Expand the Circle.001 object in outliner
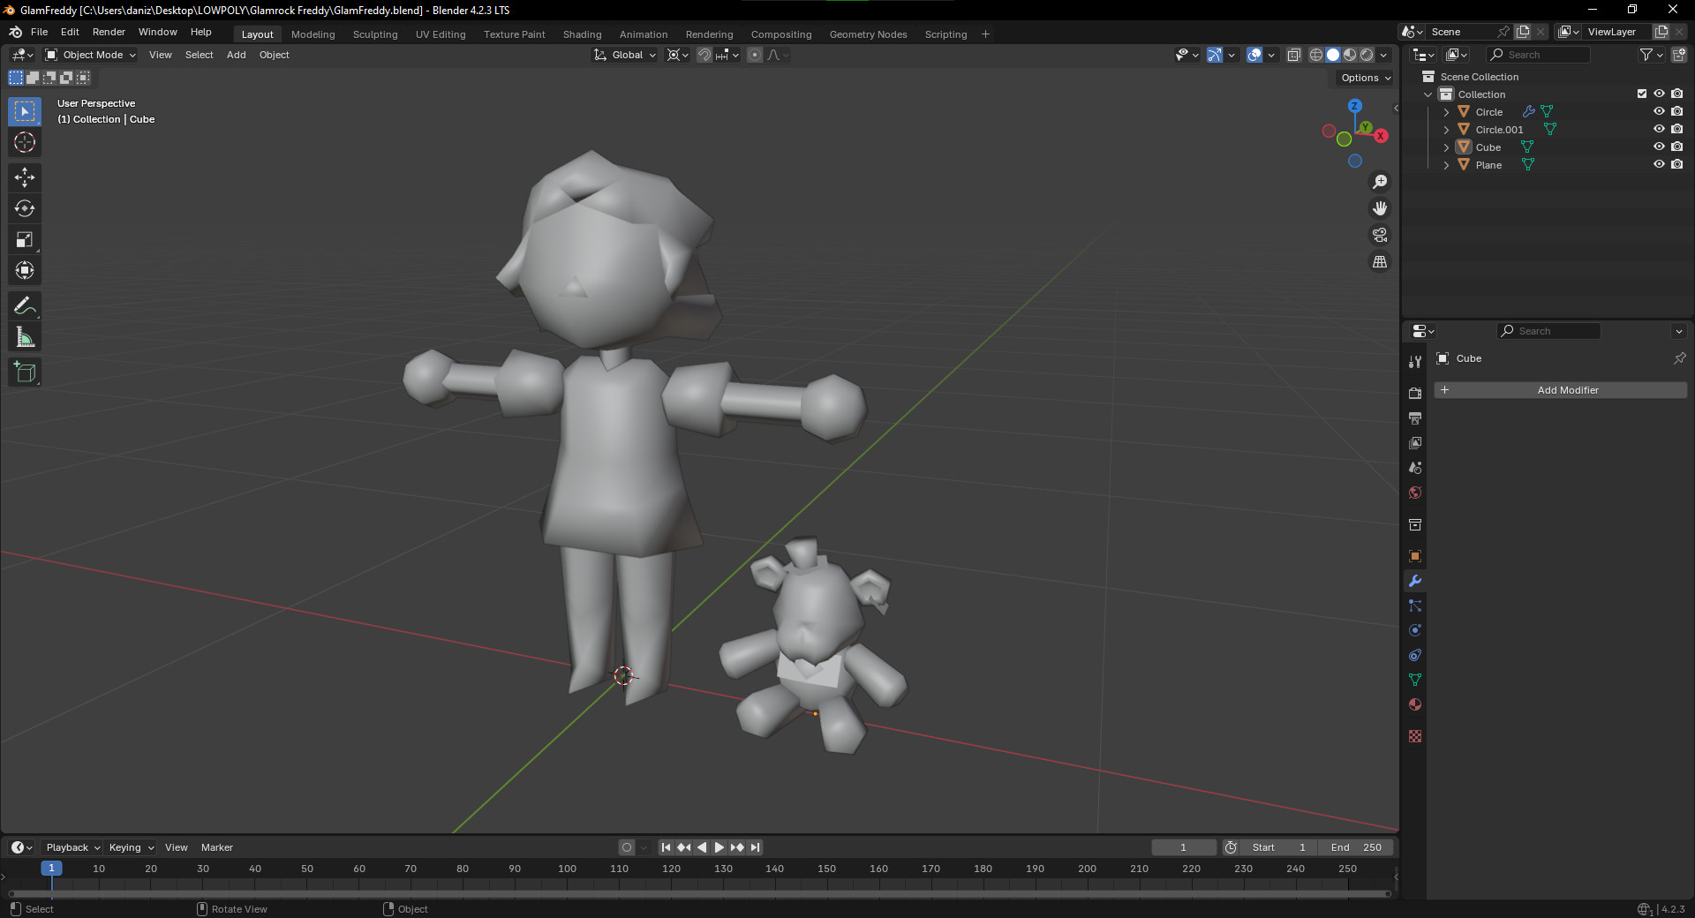 tap(1446, 130)
